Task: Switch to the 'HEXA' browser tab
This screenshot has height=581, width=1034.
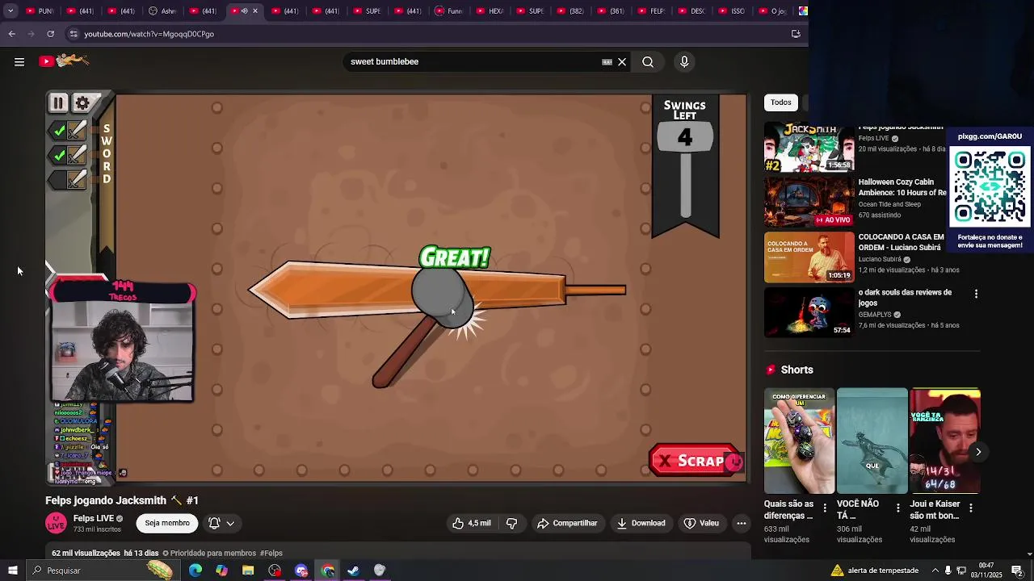Action: (489, 11)
